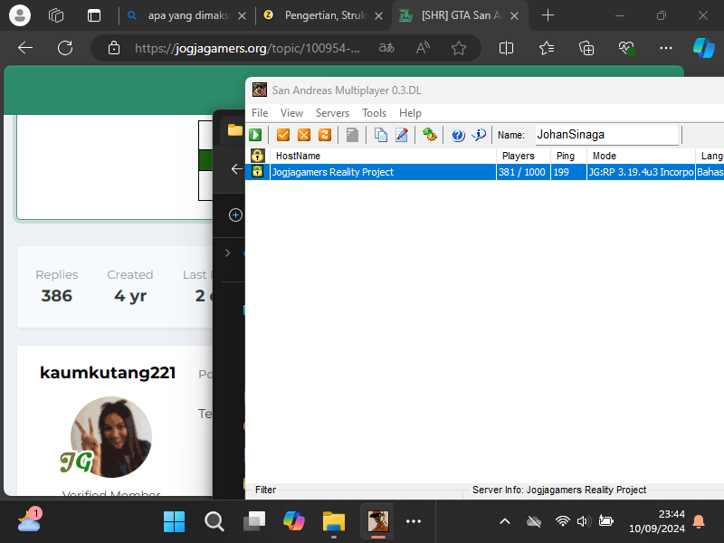Image resolution: width=724 pixels, height=543 pixels.
Task: Open the File menu in SA-MP
Action: (260, 113)
